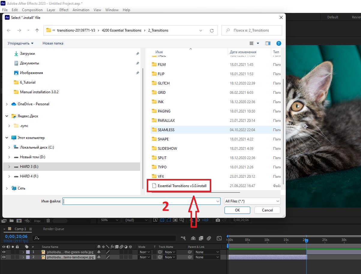361x274 pixels.
Task: Confirm file selection with OK
Action: click(x=237, y=210)
